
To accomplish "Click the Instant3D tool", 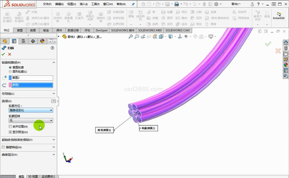I will click(279, 16).
